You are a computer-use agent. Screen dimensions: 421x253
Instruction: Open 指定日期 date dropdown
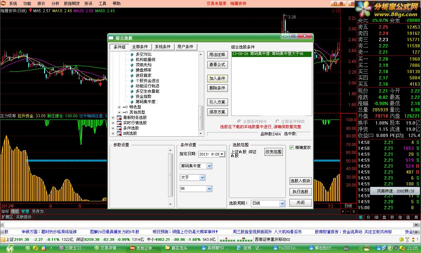click(222, 154)
